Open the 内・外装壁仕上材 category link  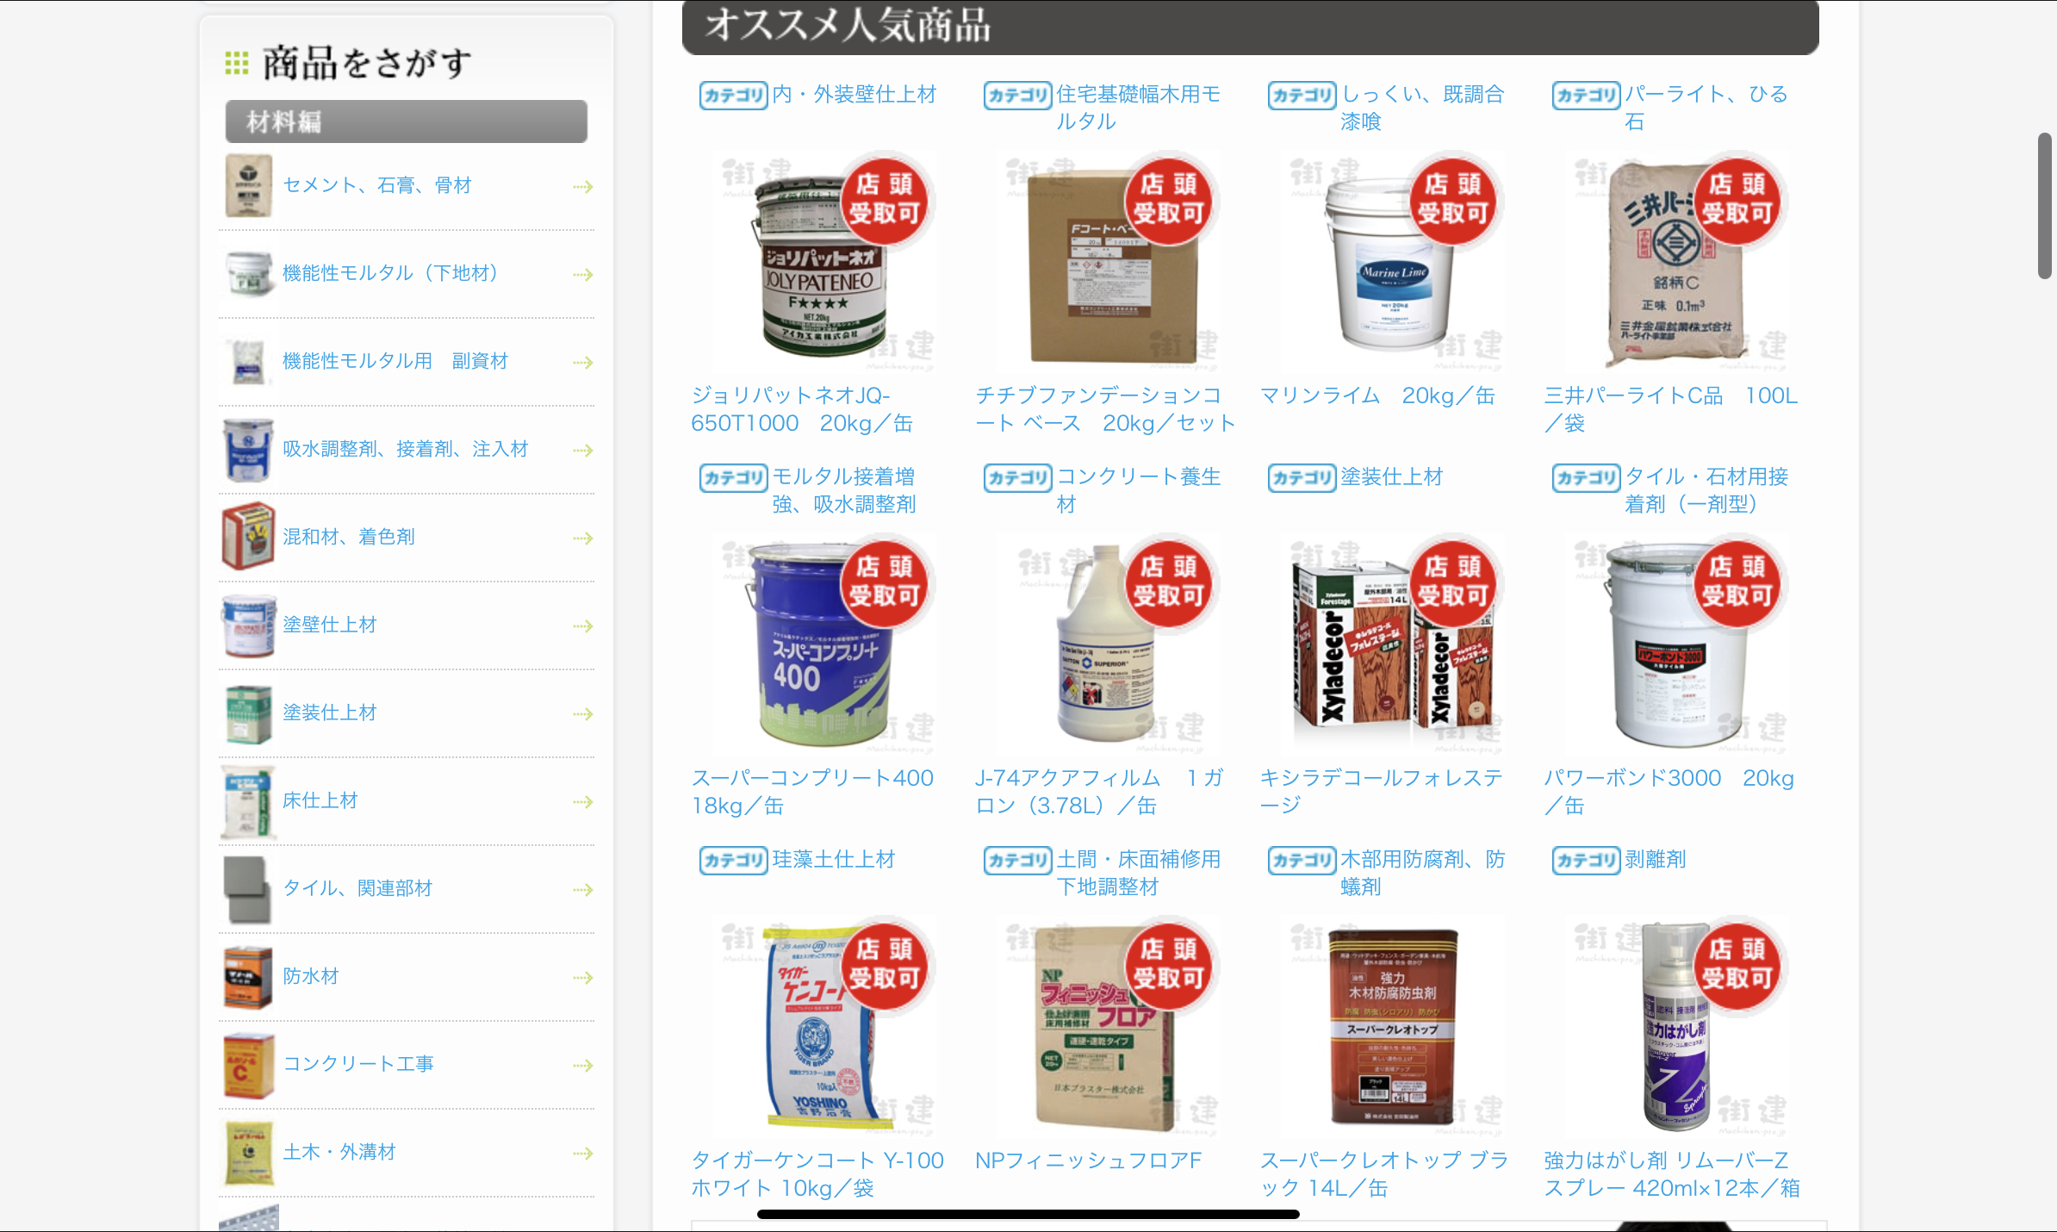pos(854,94)
